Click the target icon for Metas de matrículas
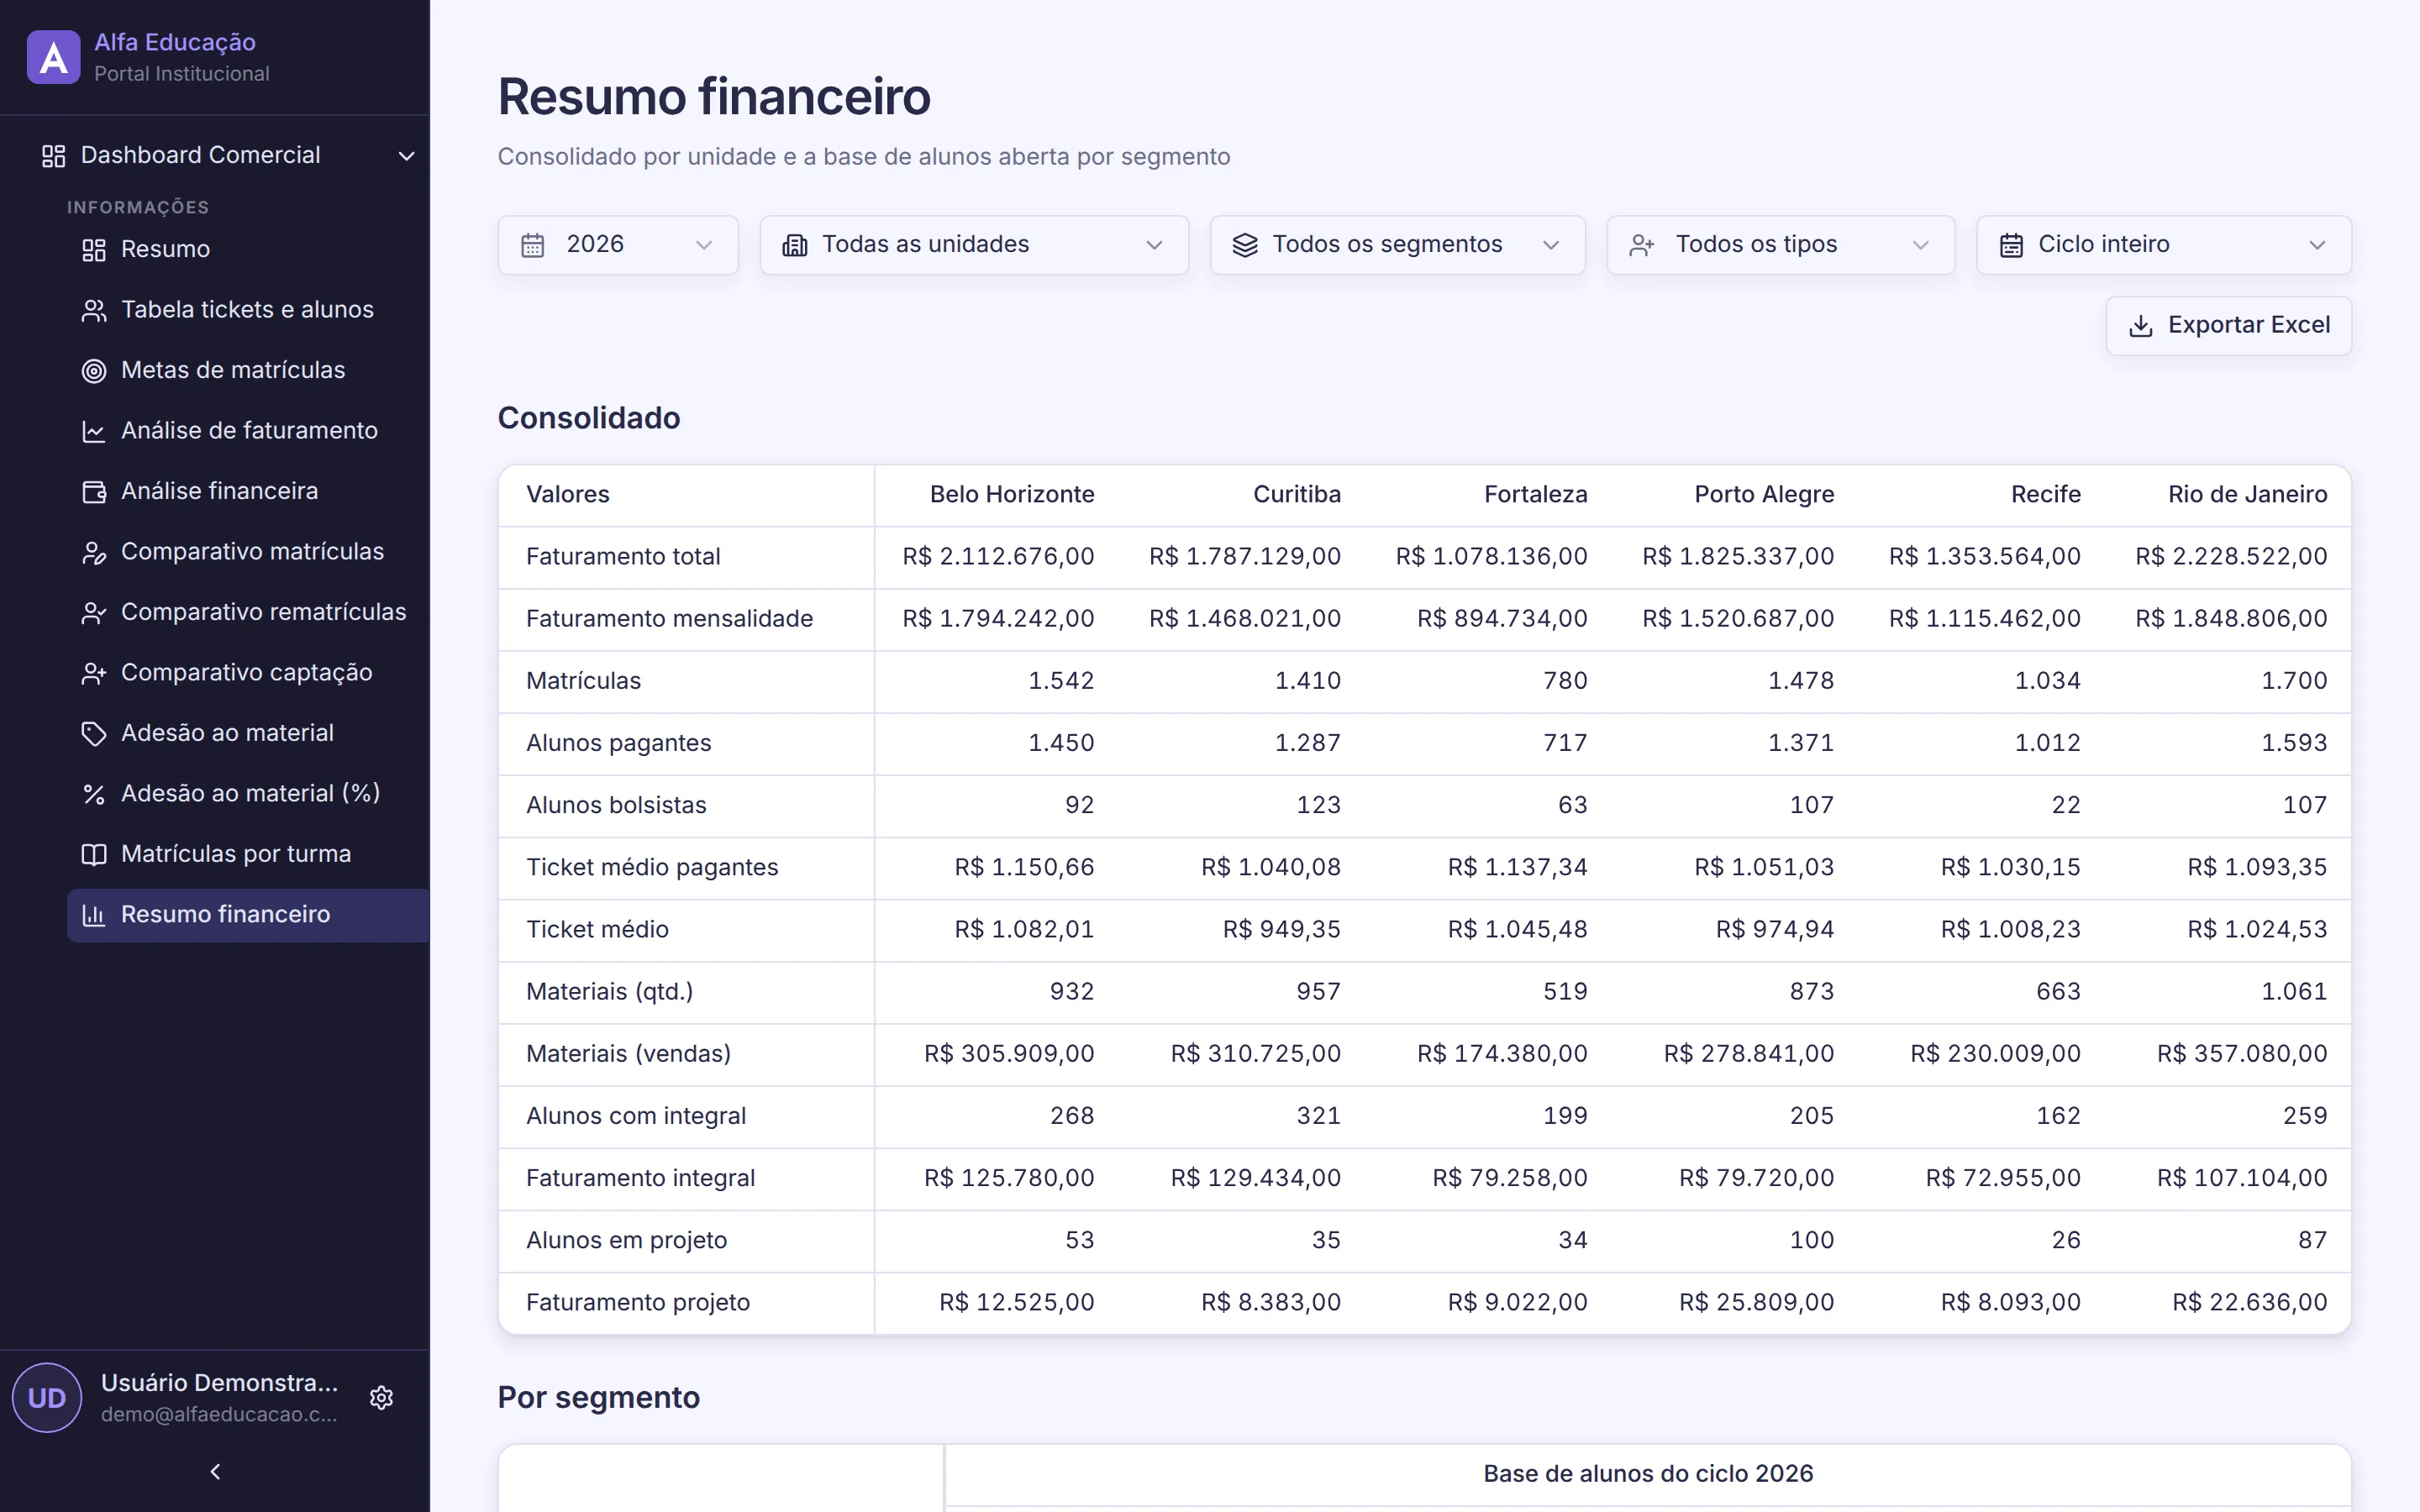The image size is (2420, 1512). pyautogui.click(x=93, y=371)
